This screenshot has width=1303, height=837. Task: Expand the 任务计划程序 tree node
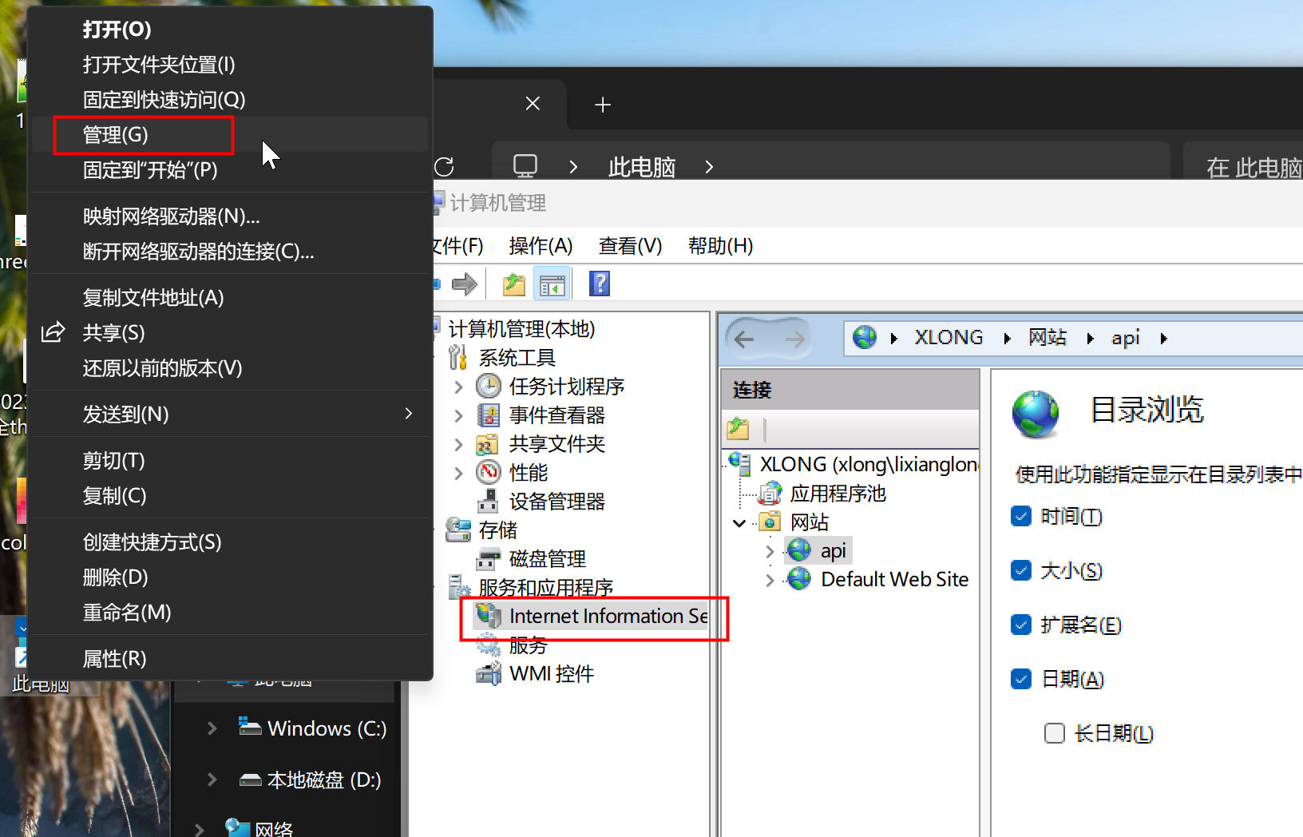point(458,387)
